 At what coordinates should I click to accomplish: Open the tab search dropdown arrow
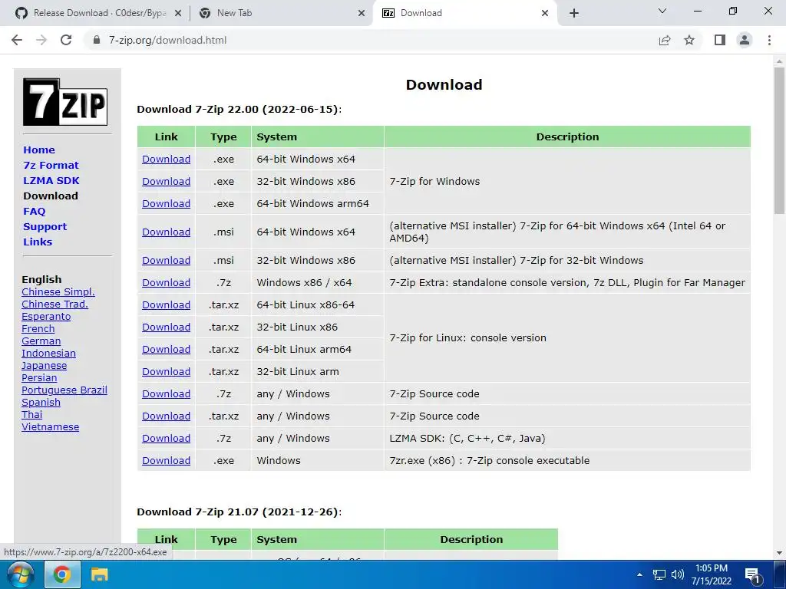(x=662, y=11)
